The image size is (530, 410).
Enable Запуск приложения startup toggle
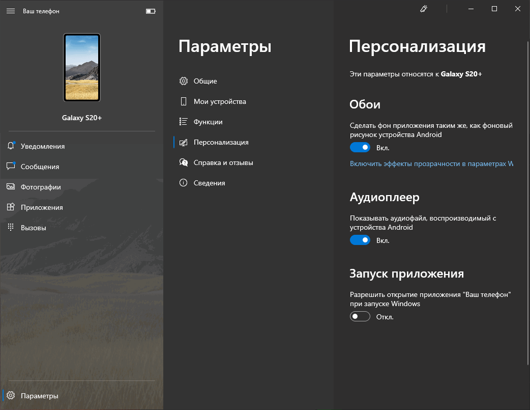tap(360, 316)
